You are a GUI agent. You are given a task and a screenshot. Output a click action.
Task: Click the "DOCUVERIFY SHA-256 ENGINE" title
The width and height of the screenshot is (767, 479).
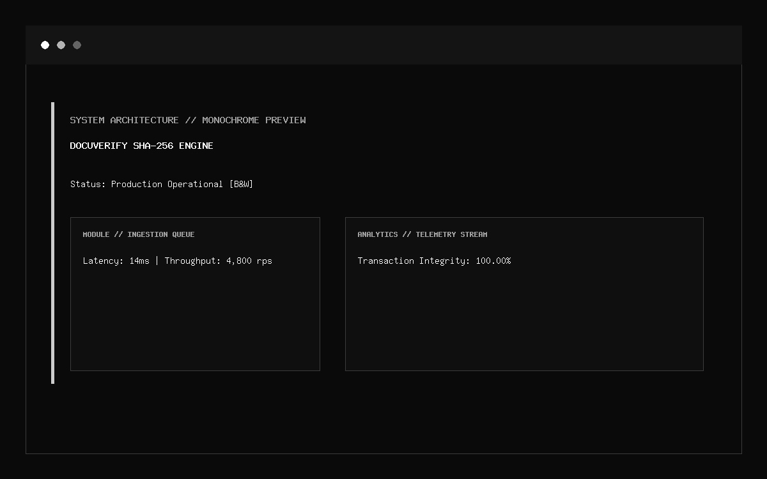[142, 146]
